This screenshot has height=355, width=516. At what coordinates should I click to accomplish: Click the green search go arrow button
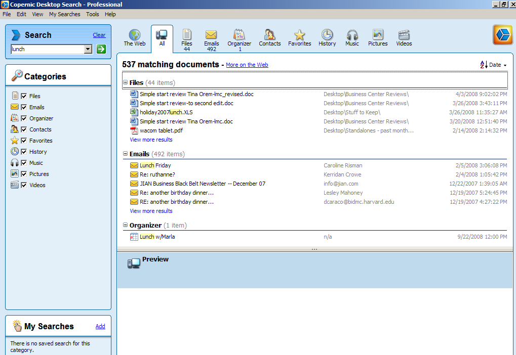click(101, 49)
